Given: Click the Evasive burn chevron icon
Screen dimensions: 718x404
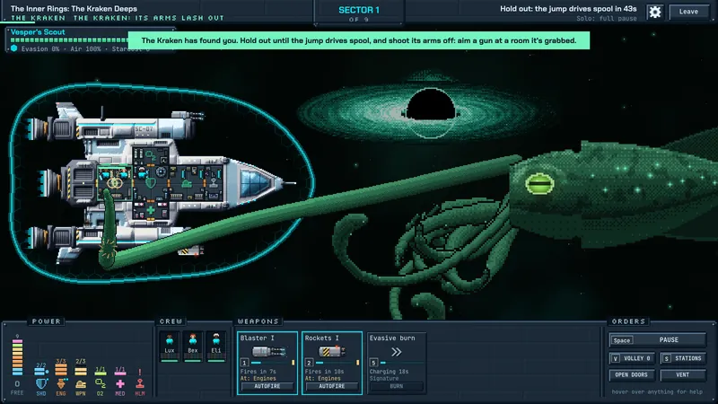Looking at the screenshot, I should [x=397, y=352].
